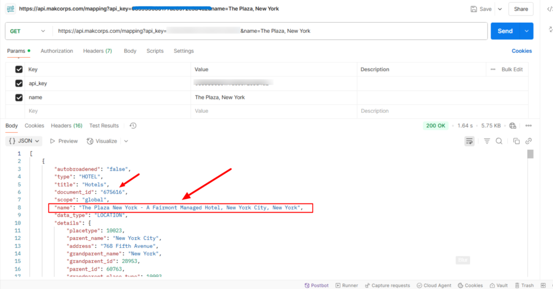553x289 pixels.
Task: Open the Save options dropdown arrow
Action: (500, 9)
